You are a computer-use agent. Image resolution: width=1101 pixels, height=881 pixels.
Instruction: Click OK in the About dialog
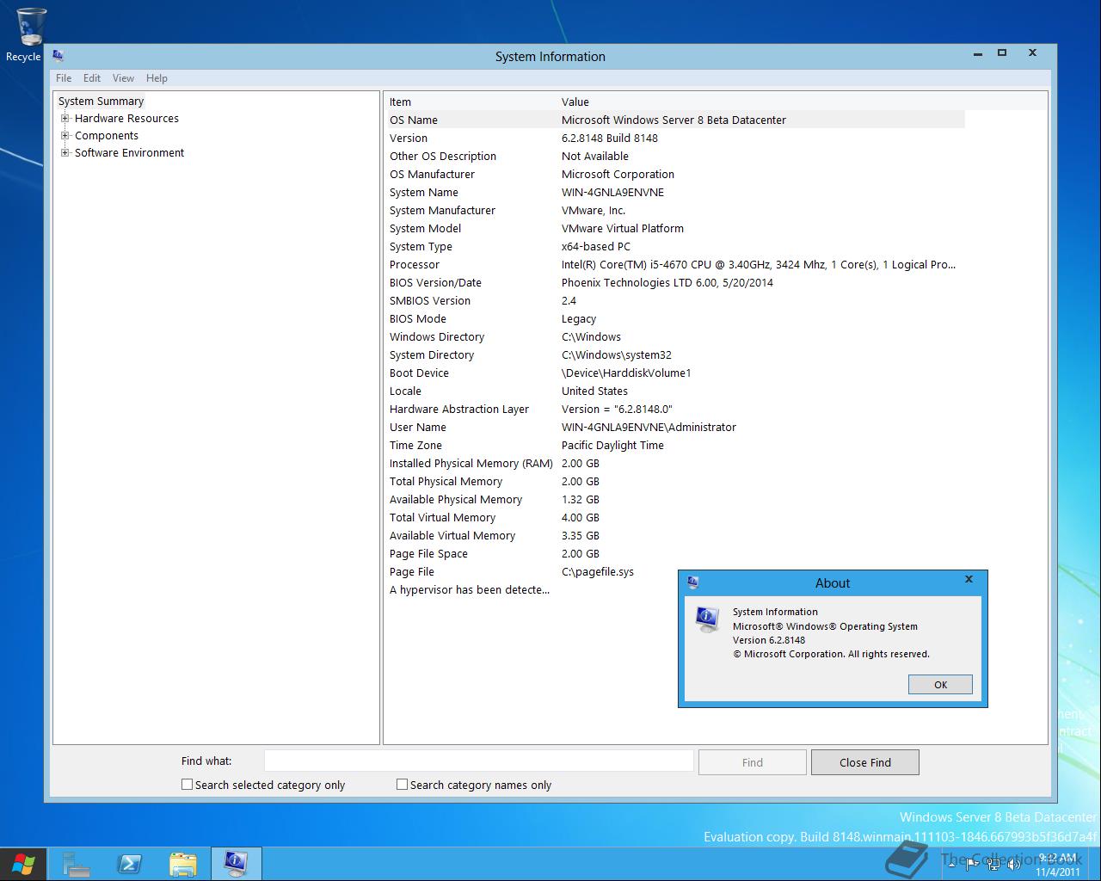tap(940, 685)
